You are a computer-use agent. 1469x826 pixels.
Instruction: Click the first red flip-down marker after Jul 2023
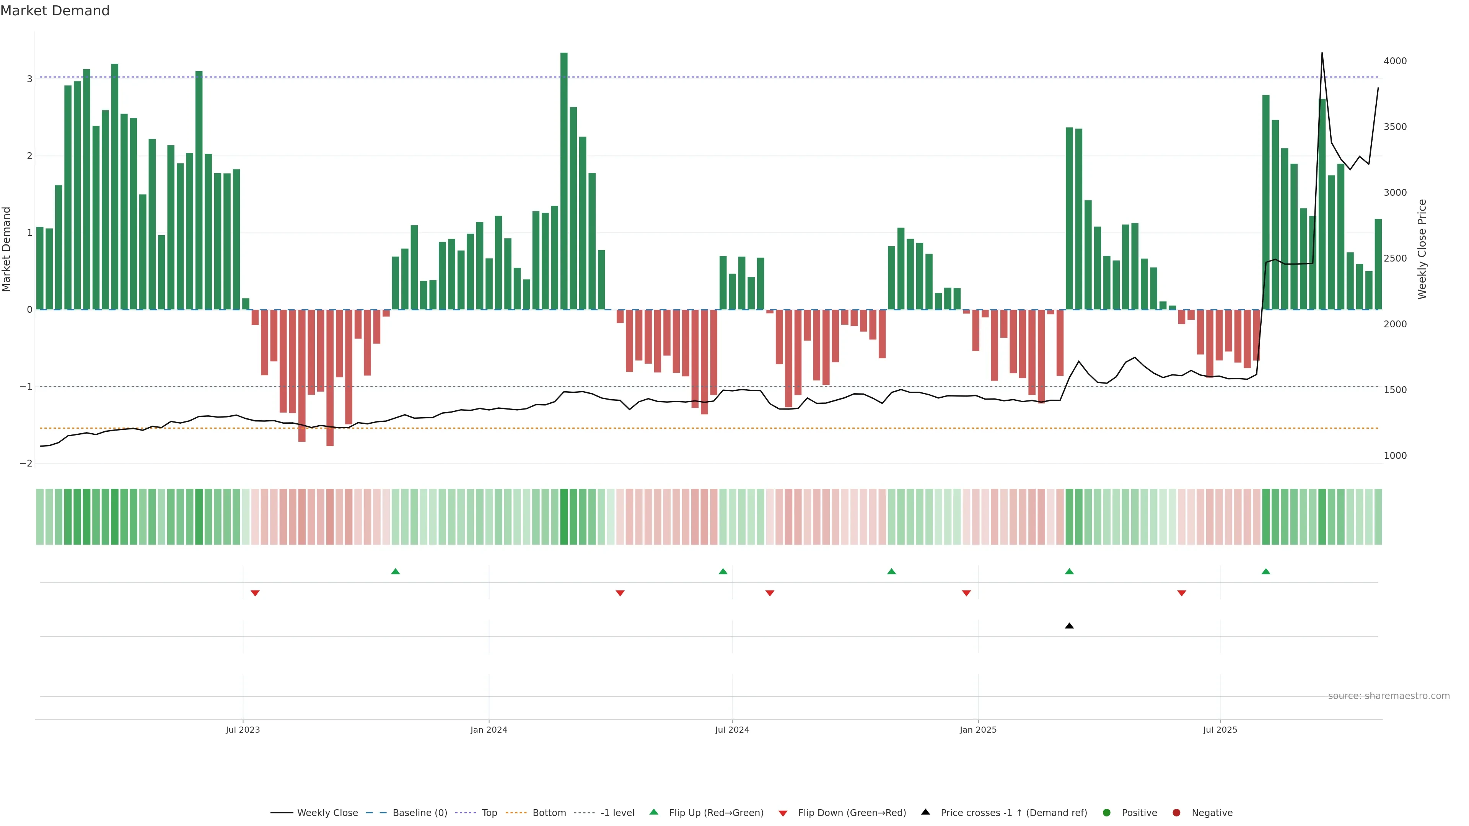coord(255,593)
